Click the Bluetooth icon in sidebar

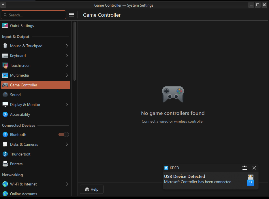click(5, 134)
